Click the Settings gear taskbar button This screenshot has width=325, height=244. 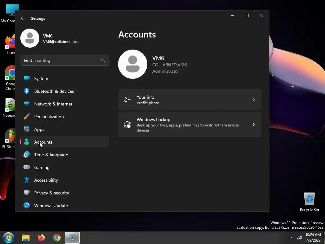72,238
